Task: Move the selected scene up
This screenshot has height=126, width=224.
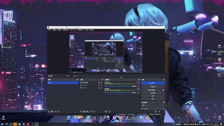Action: 55,111
